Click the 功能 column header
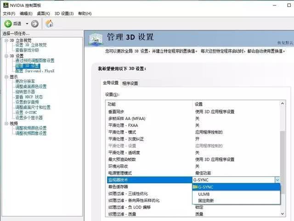 pos(149,104)
